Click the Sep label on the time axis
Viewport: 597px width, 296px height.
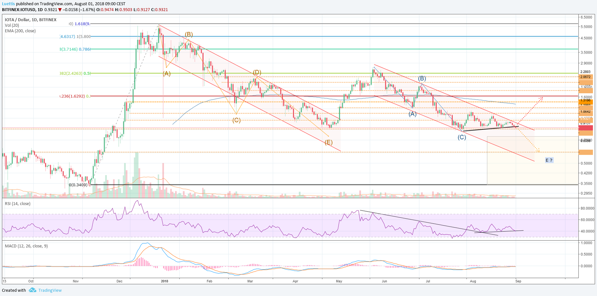click(518, 281)
